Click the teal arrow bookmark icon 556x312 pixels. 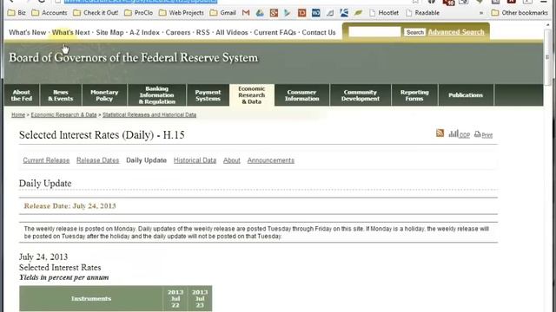(288, 13)
